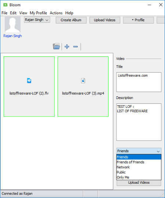Select the listoffreeware-LOF (3).mp4 video
Image resolution: width=165 pixels, height=198 pixels.
[x=83, y=87]
